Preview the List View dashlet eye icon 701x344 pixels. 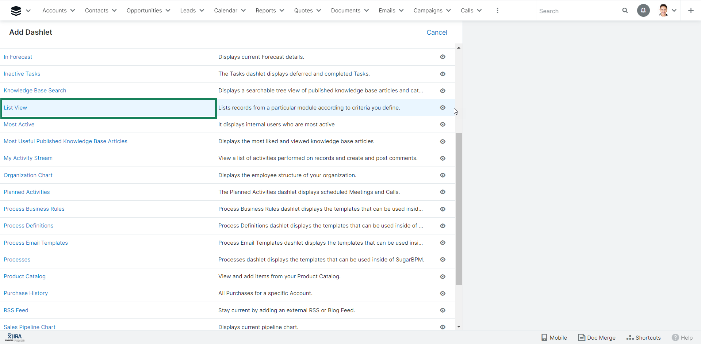[x=443, y=108]
